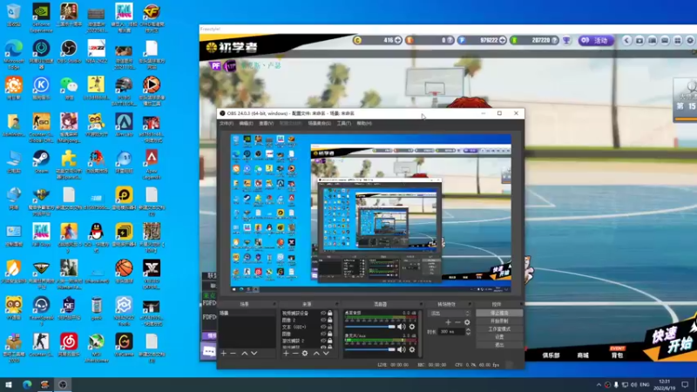Open the 查看(V) menu in OBS

pos(267,123)
